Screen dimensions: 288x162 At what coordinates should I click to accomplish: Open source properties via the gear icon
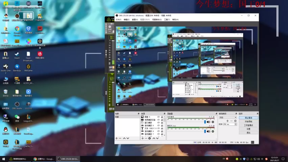(x=150, y=138)
